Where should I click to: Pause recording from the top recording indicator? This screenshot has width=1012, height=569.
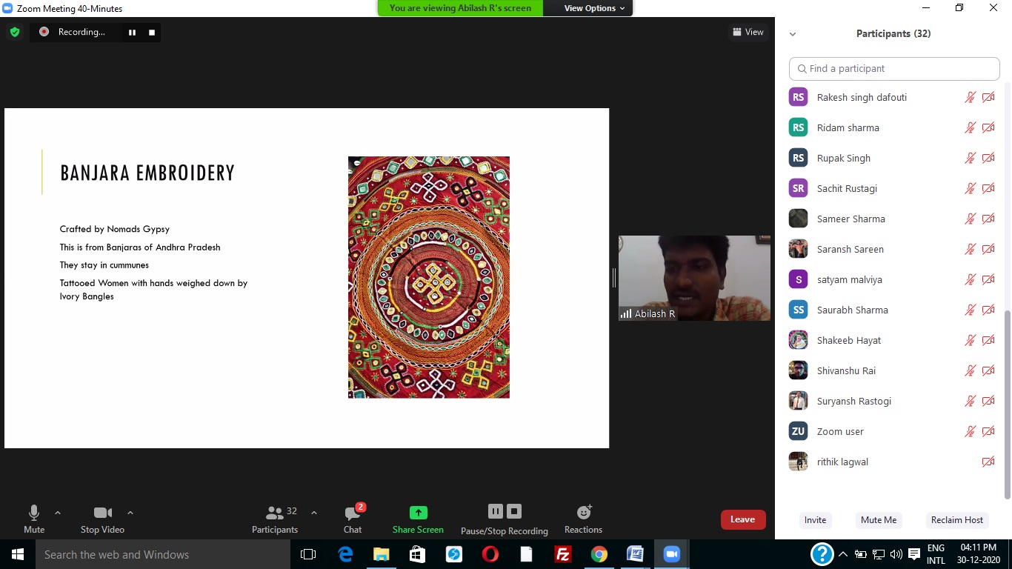(132, 32)
